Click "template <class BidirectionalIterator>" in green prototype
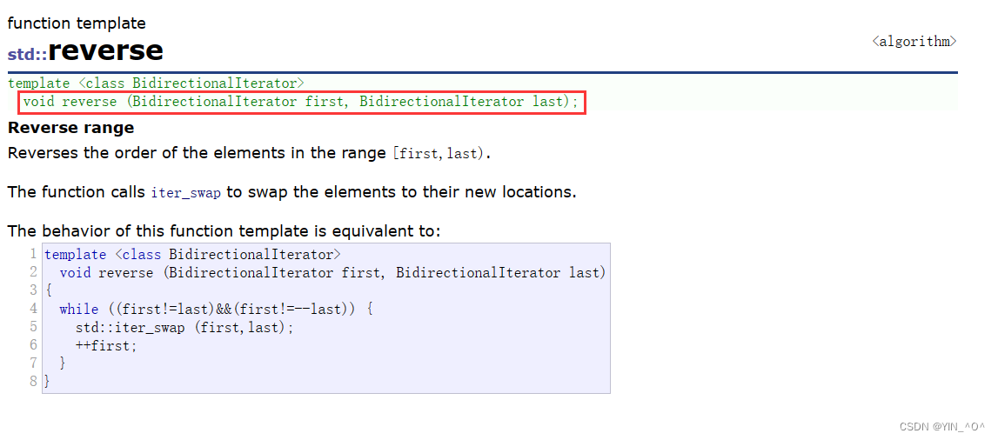The image size is (998, 440). coord(156,83)
